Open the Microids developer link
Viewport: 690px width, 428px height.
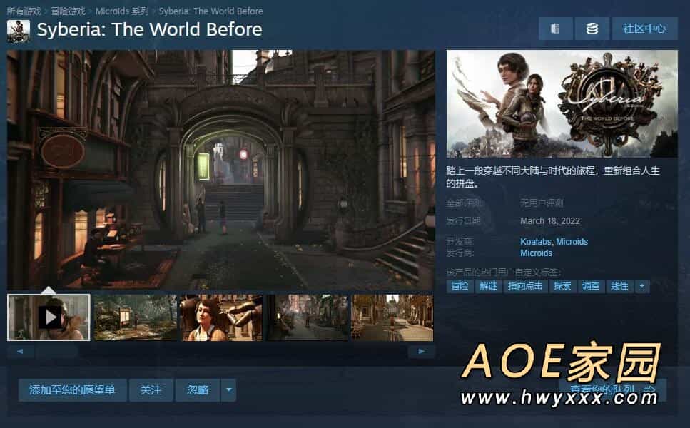pyautogui.click(x=572, y=242)
